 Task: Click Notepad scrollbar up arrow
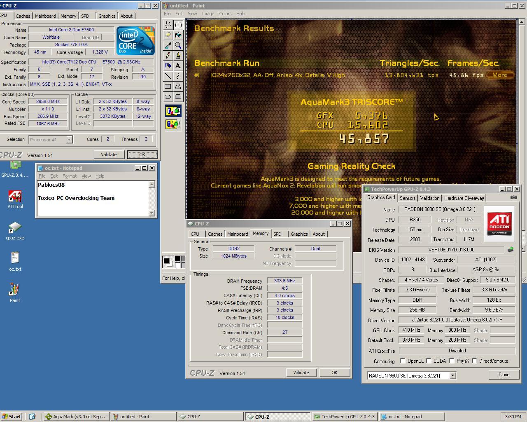coord(152,184)
